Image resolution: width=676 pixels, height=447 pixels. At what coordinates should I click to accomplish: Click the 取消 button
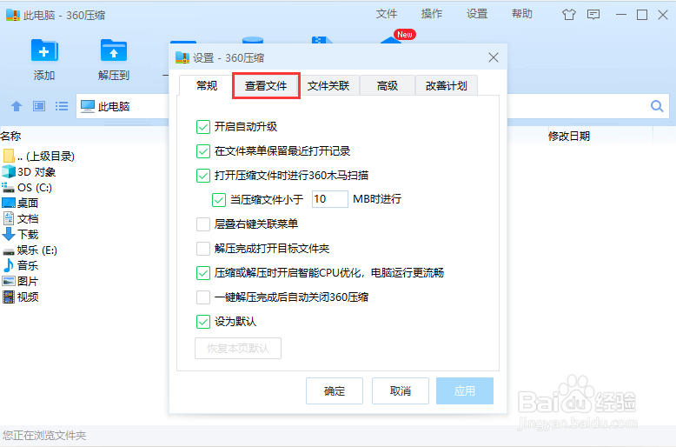pos(401,391)
